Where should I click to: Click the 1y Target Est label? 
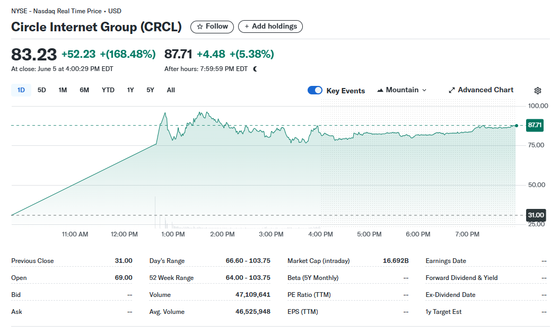tap(443, 312)
